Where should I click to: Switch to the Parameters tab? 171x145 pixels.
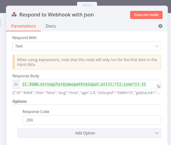point(23,26)
